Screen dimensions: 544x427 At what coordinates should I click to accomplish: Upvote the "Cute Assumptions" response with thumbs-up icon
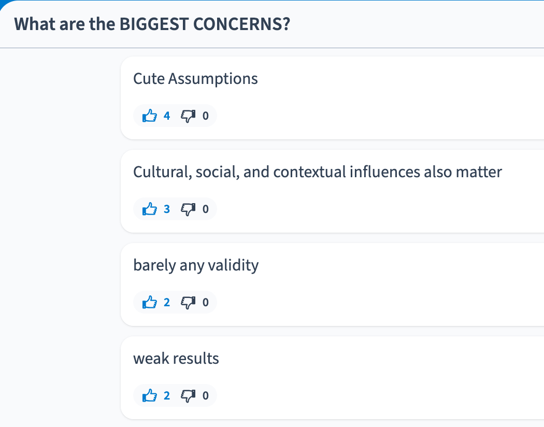click(150, 116)
